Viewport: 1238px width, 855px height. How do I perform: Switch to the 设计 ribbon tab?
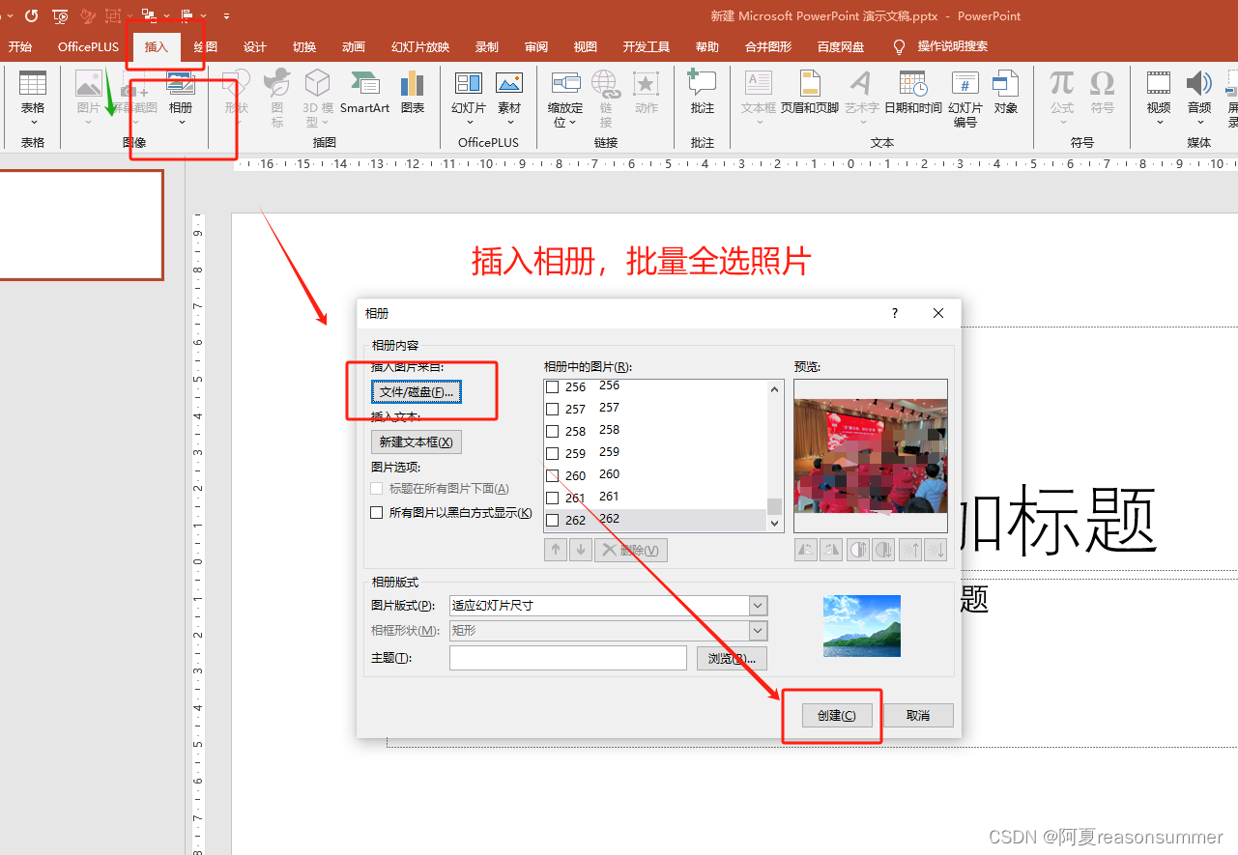[x=255, y=47]
